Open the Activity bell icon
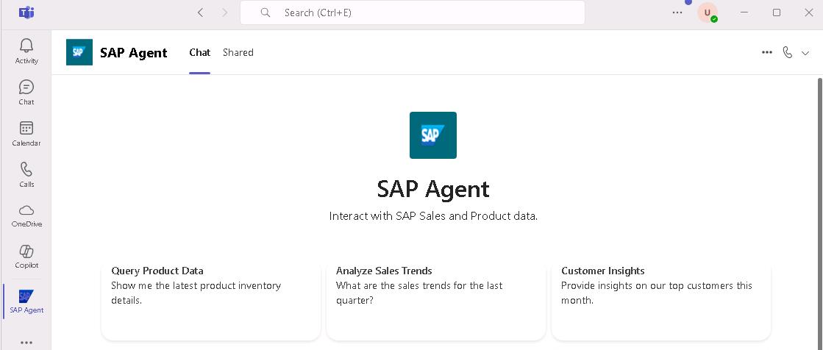The image size is (823, 350). tap(26, 51)
